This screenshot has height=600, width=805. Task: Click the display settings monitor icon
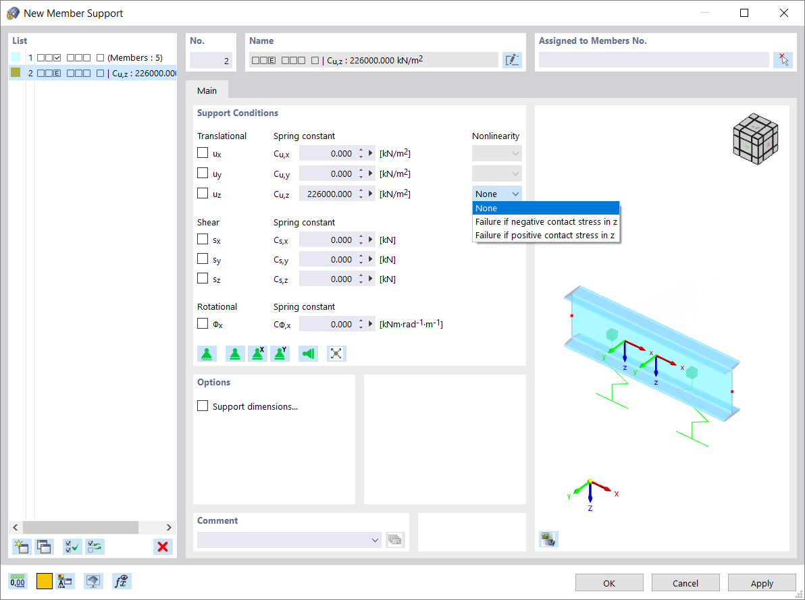pyautogui.click(x=93, y=581)
